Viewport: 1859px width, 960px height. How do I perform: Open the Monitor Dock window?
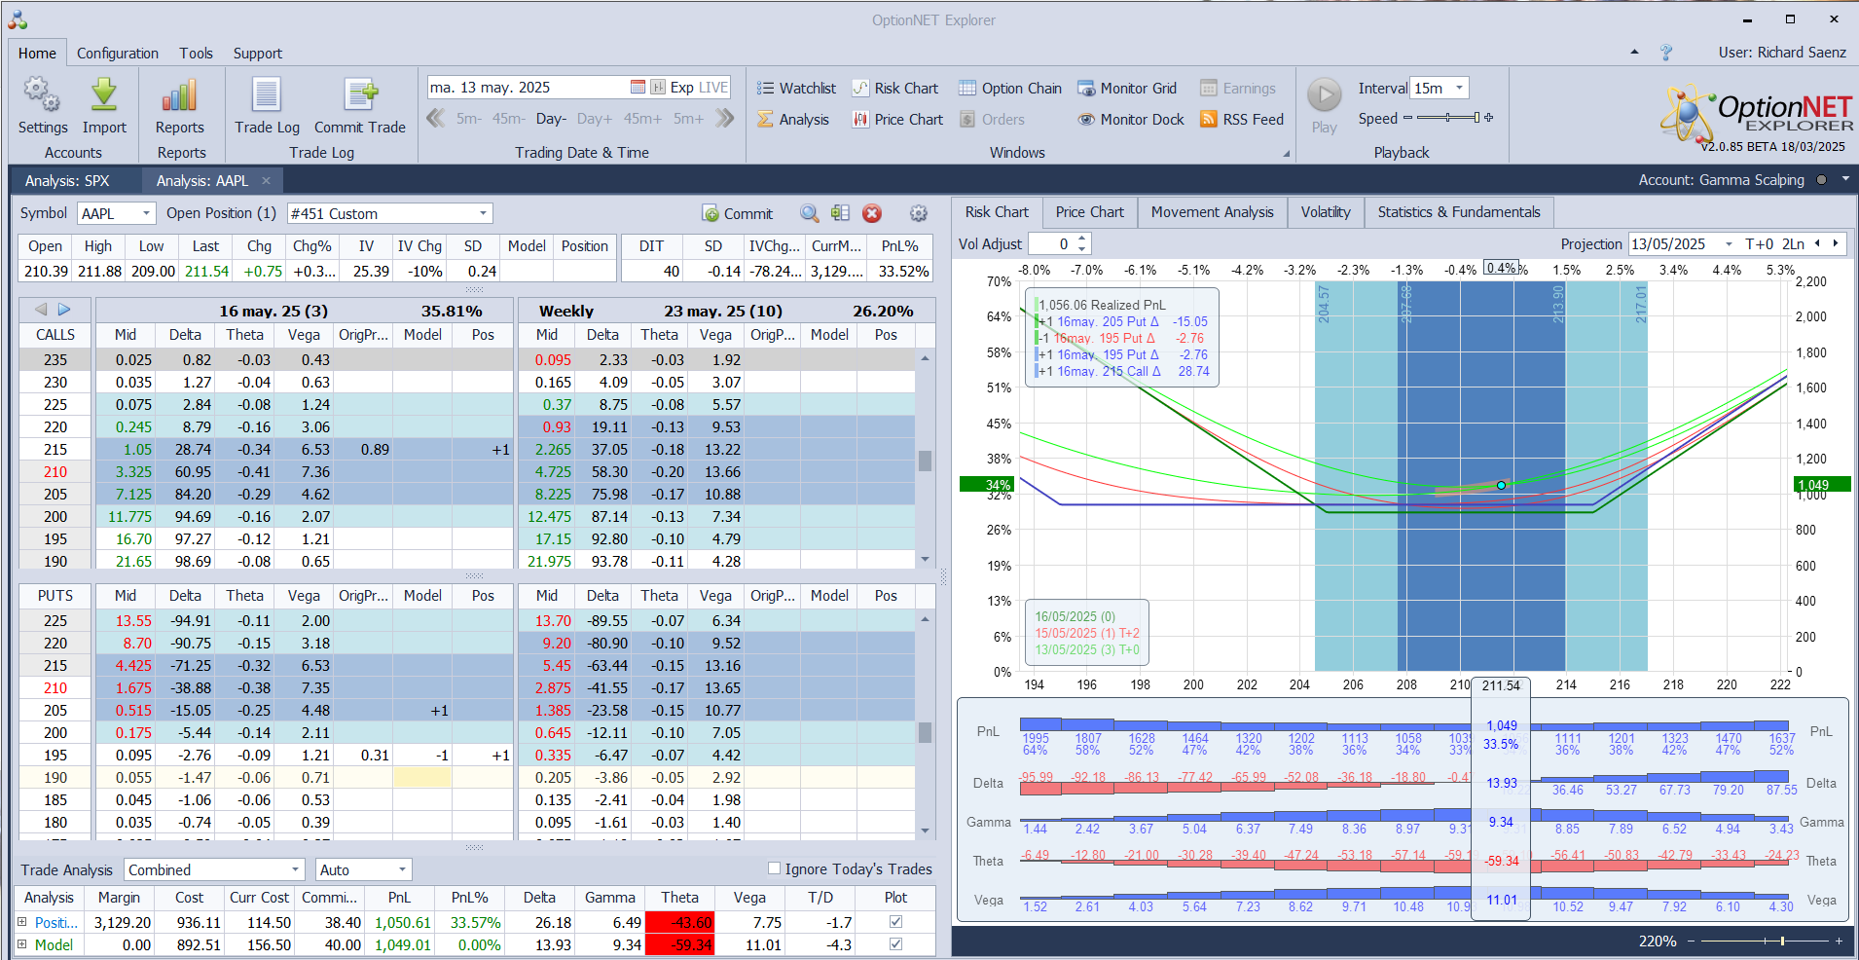click(1131, 119)
